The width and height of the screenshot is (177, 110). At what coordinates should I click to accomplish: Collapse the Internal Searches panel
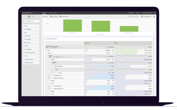[45, 39]
